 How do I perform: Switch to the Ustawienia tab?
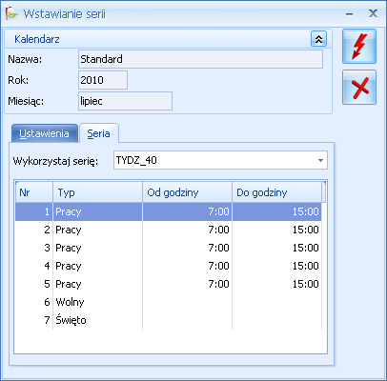[x=45, y=133]
